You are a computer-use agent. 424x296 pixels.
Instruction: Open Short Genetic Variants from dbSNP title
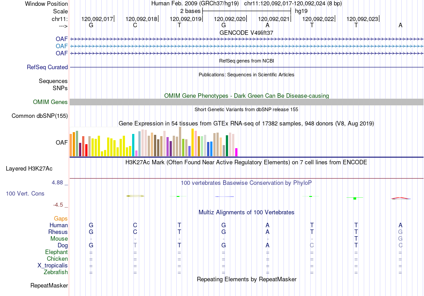click(x=246, y=109)
